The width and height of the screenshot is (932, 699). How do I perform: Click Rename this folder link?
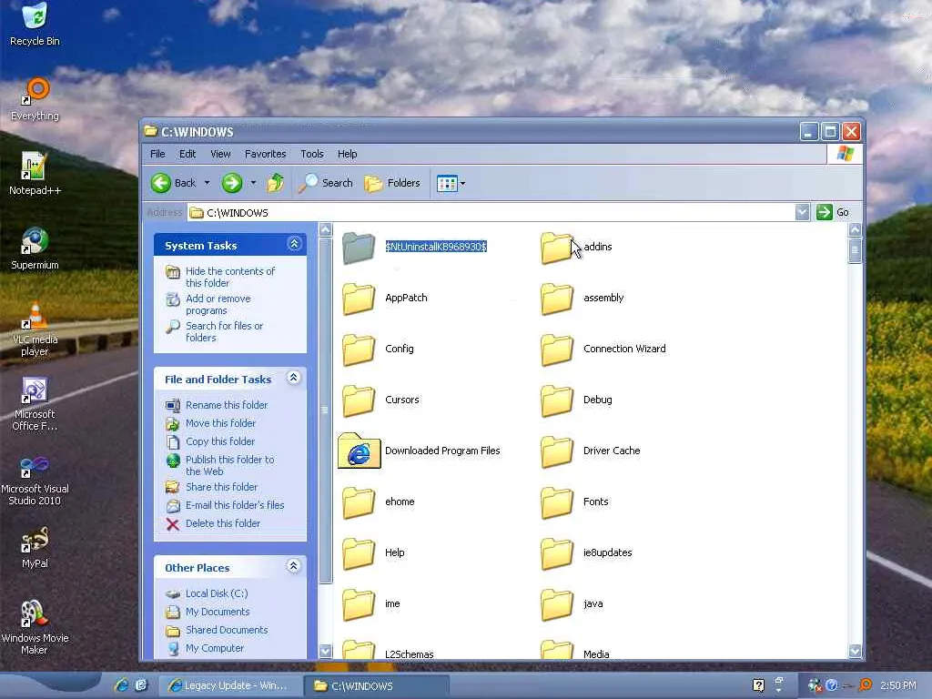227,405
